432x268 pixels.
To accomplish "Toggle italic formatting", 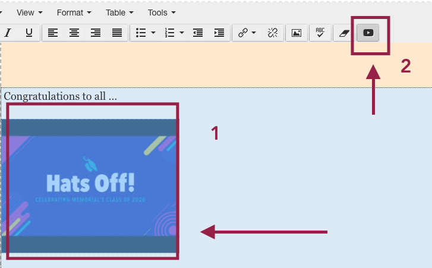I will coord(9,33).
